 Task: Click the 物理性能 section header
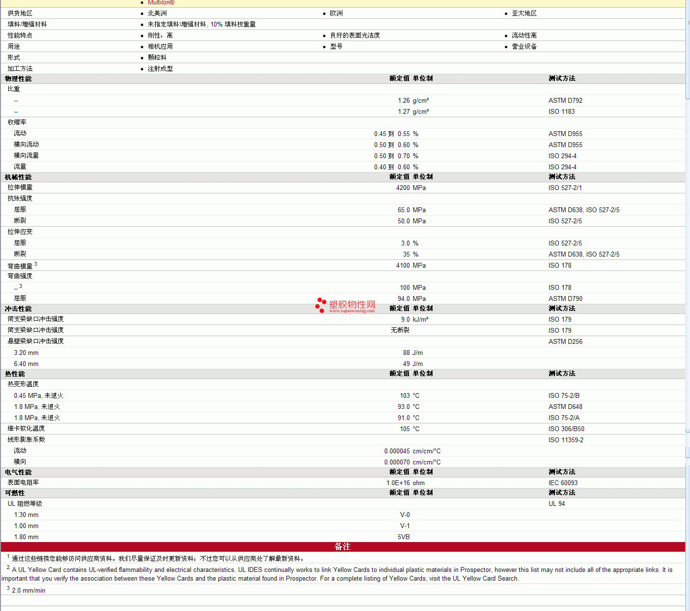18,79
